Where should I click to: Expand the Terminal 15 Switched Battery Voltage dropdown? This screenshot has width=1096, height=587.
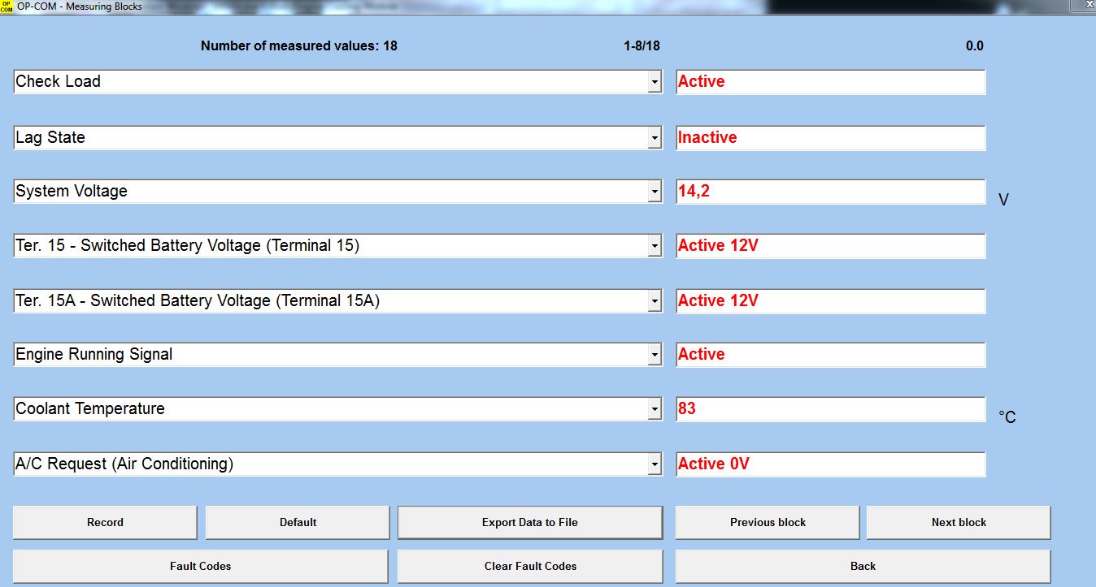point(655,247)
